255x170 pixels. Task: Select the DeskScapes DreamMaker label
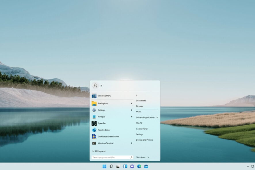108,137
